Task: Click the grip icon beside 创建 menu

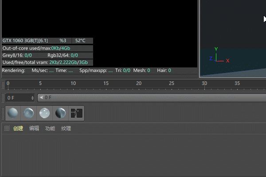Action: [x=7, y=128]
